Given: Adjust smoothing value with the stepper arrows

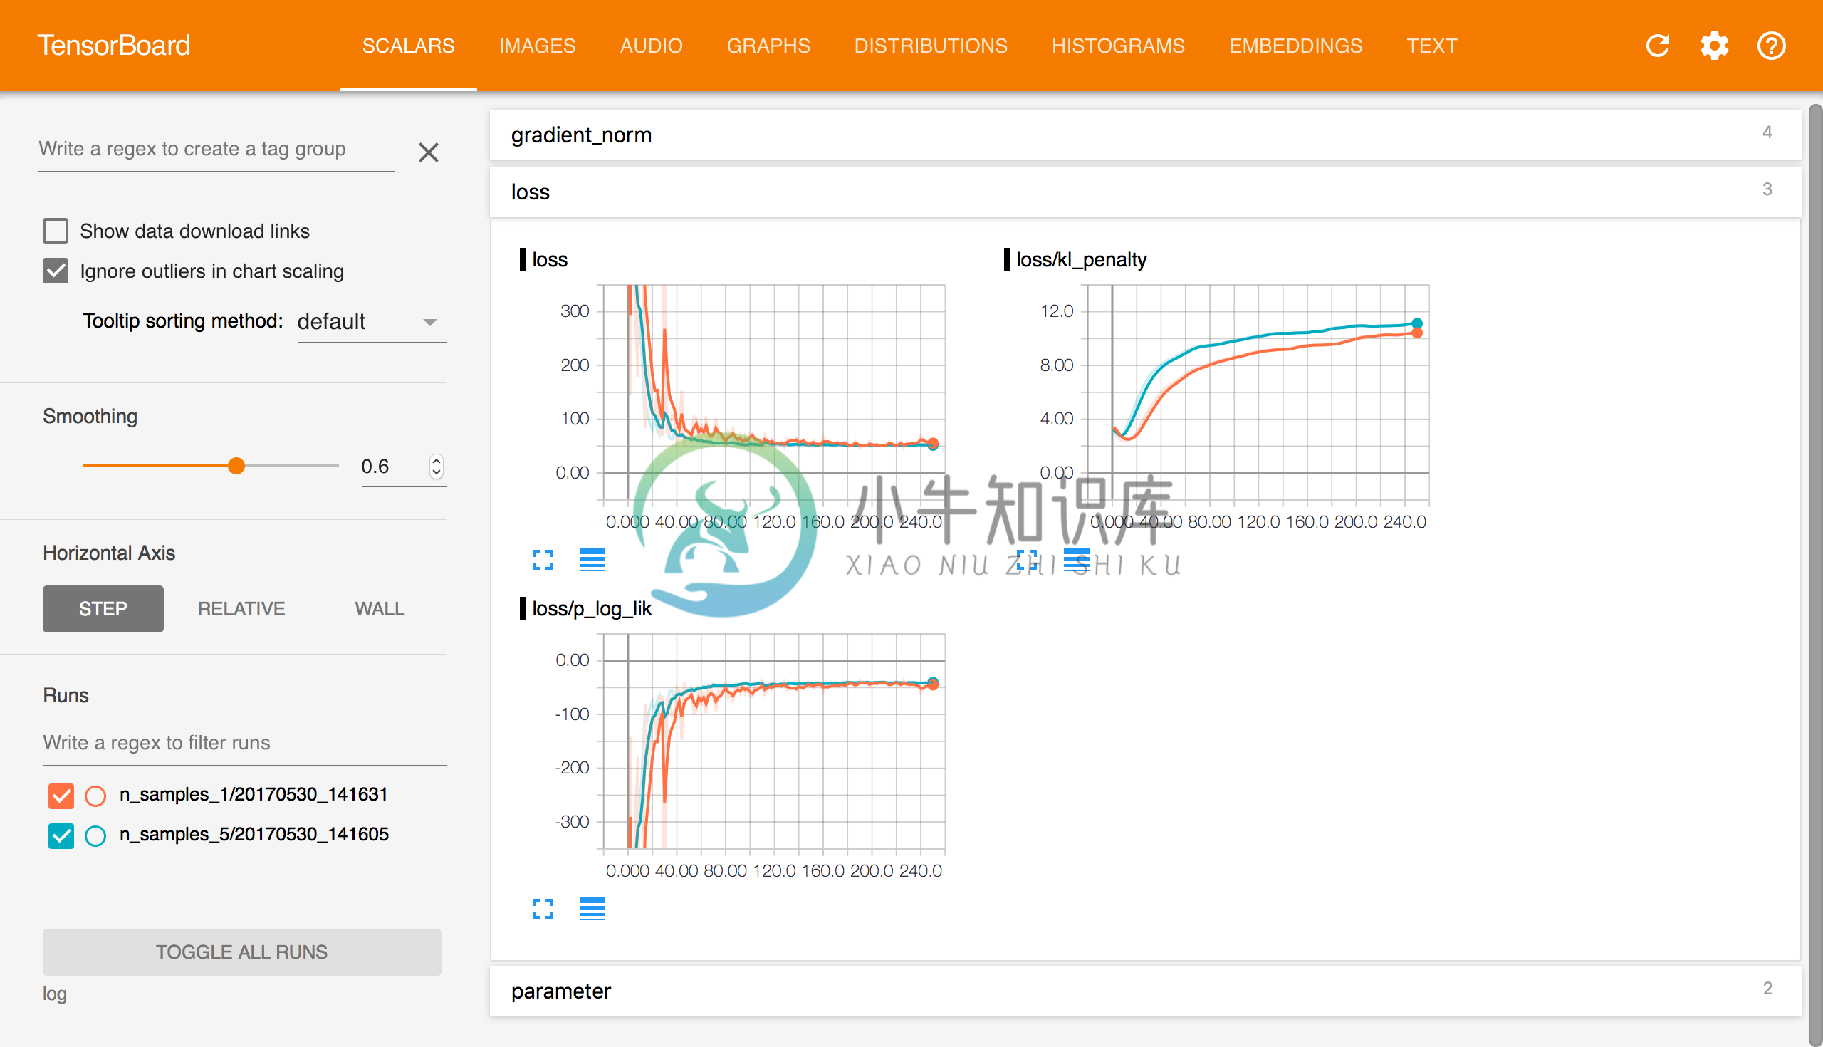Looking at the screenshot, I should click(x=436, y=466).
